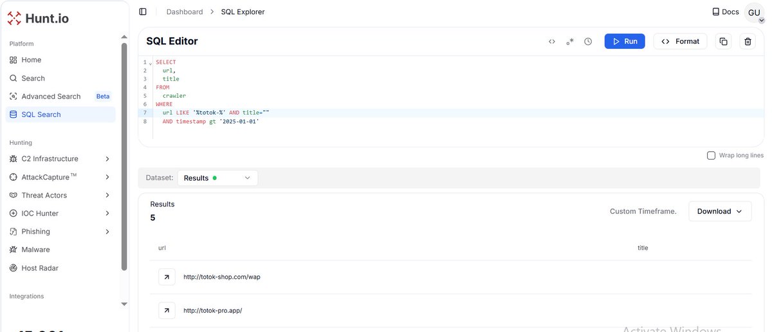Open the Docs link
The height and width of the screenshot is (332, 772).
point(726,12)
